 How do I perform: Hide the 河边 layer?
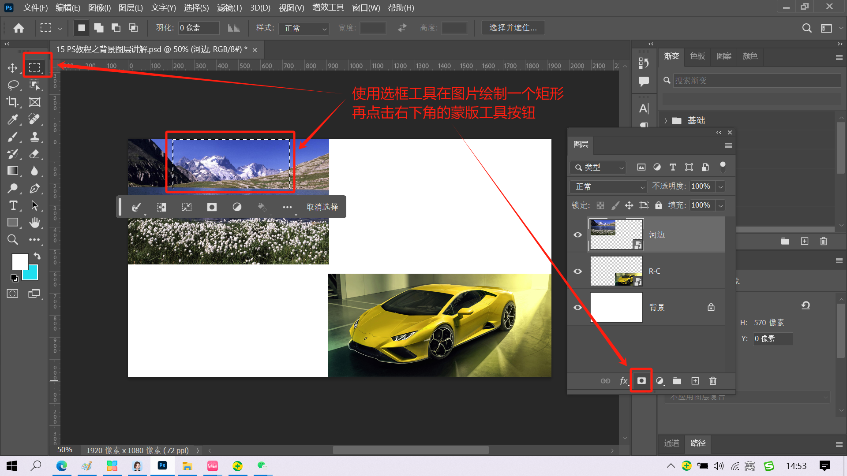point(577,235)
